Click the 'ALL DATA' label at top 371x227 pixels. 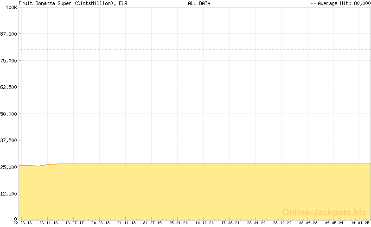tap(199, 3)
